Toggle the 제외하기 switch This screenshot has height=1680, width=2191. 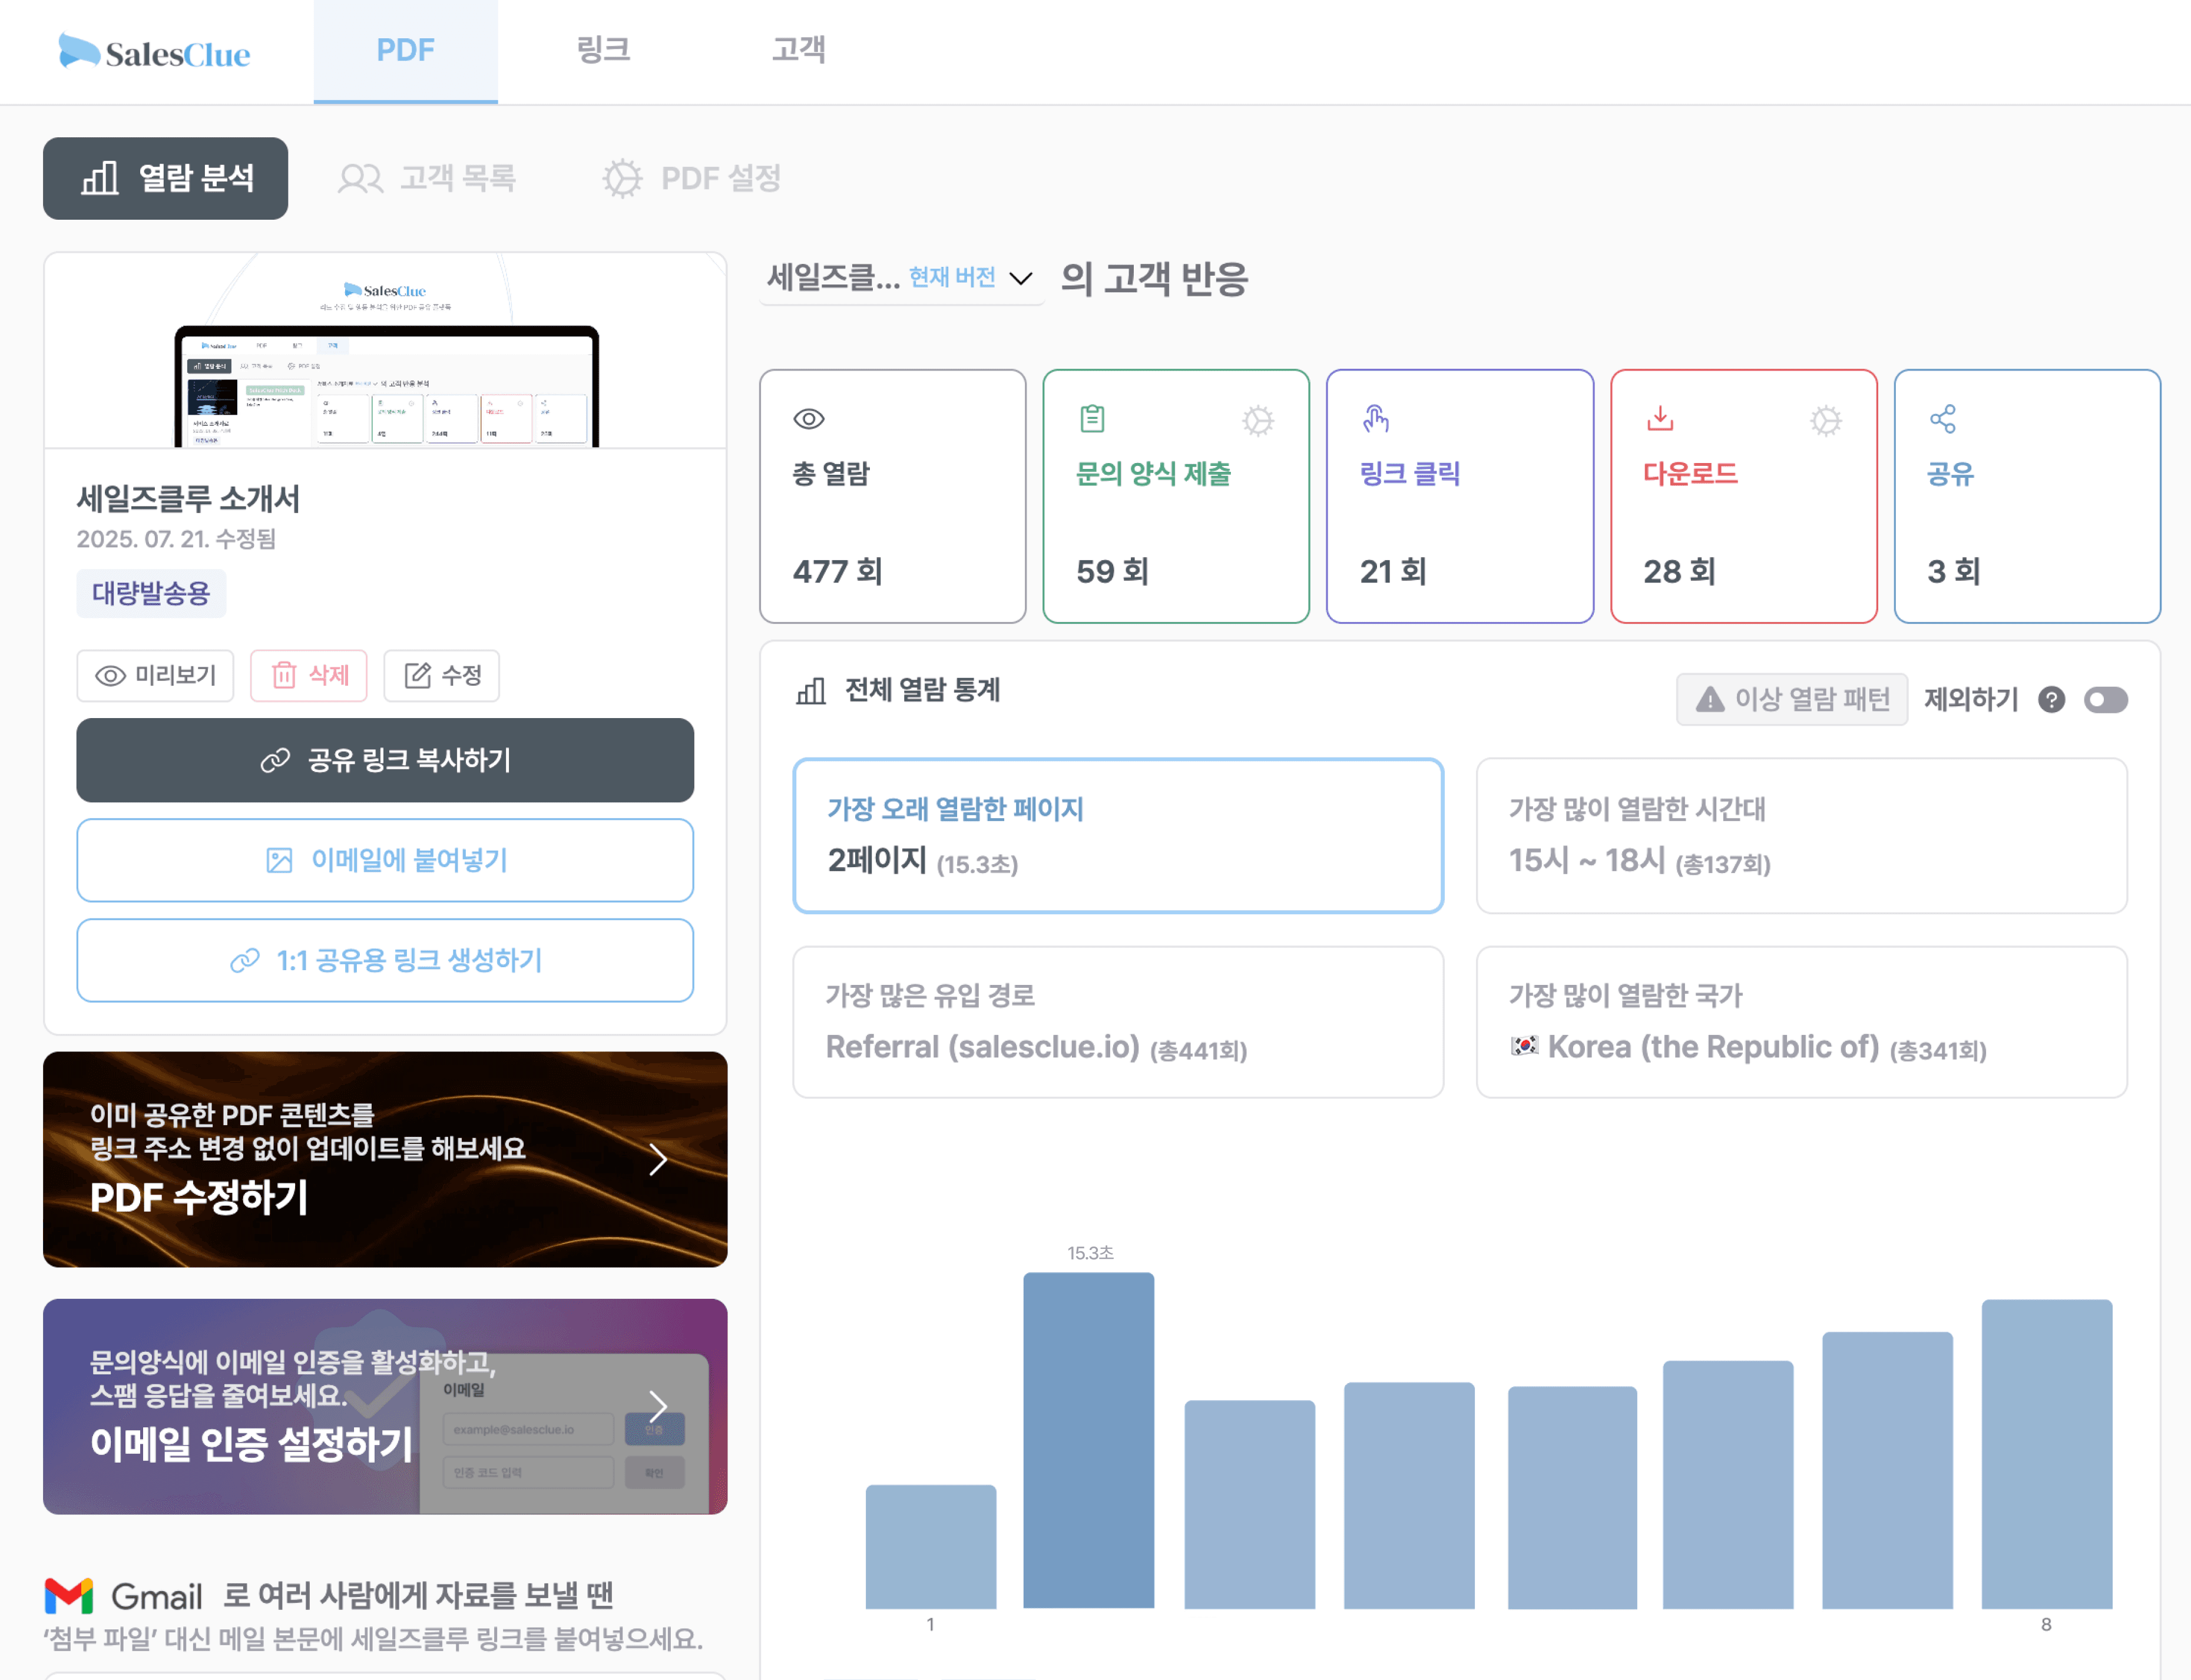coord(2105,700)
